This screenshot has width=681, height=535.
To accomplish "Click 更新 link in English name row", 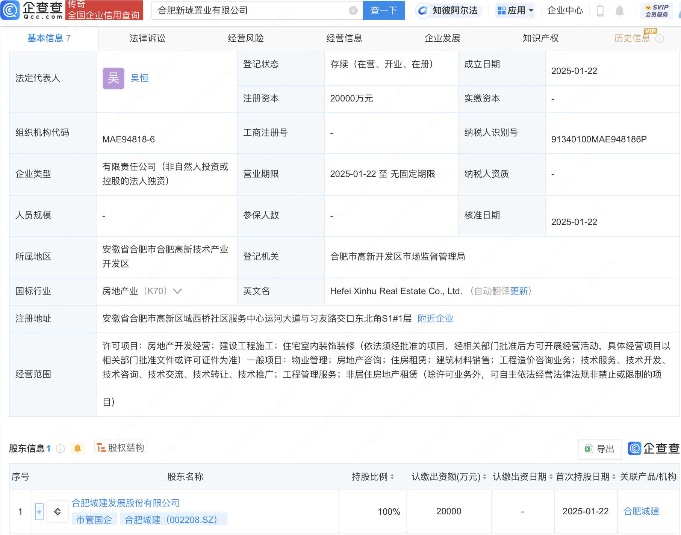I will click(519, 291).
